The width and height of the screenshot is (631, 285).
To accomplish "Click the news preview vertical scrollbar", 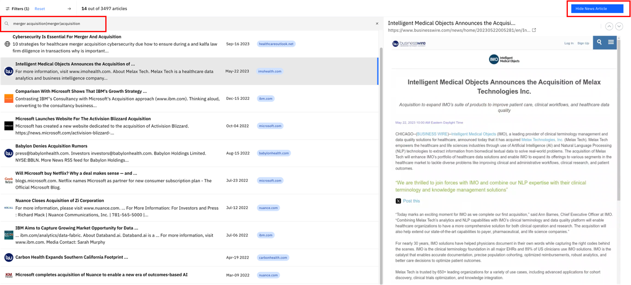I will 619,120.
